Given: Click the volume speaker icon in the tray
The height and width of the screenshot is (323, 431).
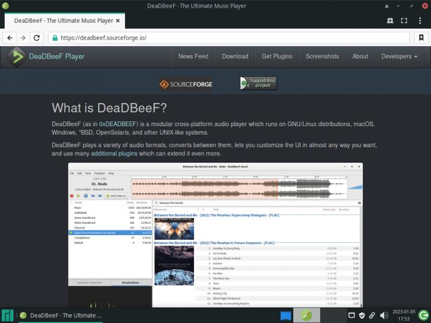Looking at the screenshot, I should [383, 315].
